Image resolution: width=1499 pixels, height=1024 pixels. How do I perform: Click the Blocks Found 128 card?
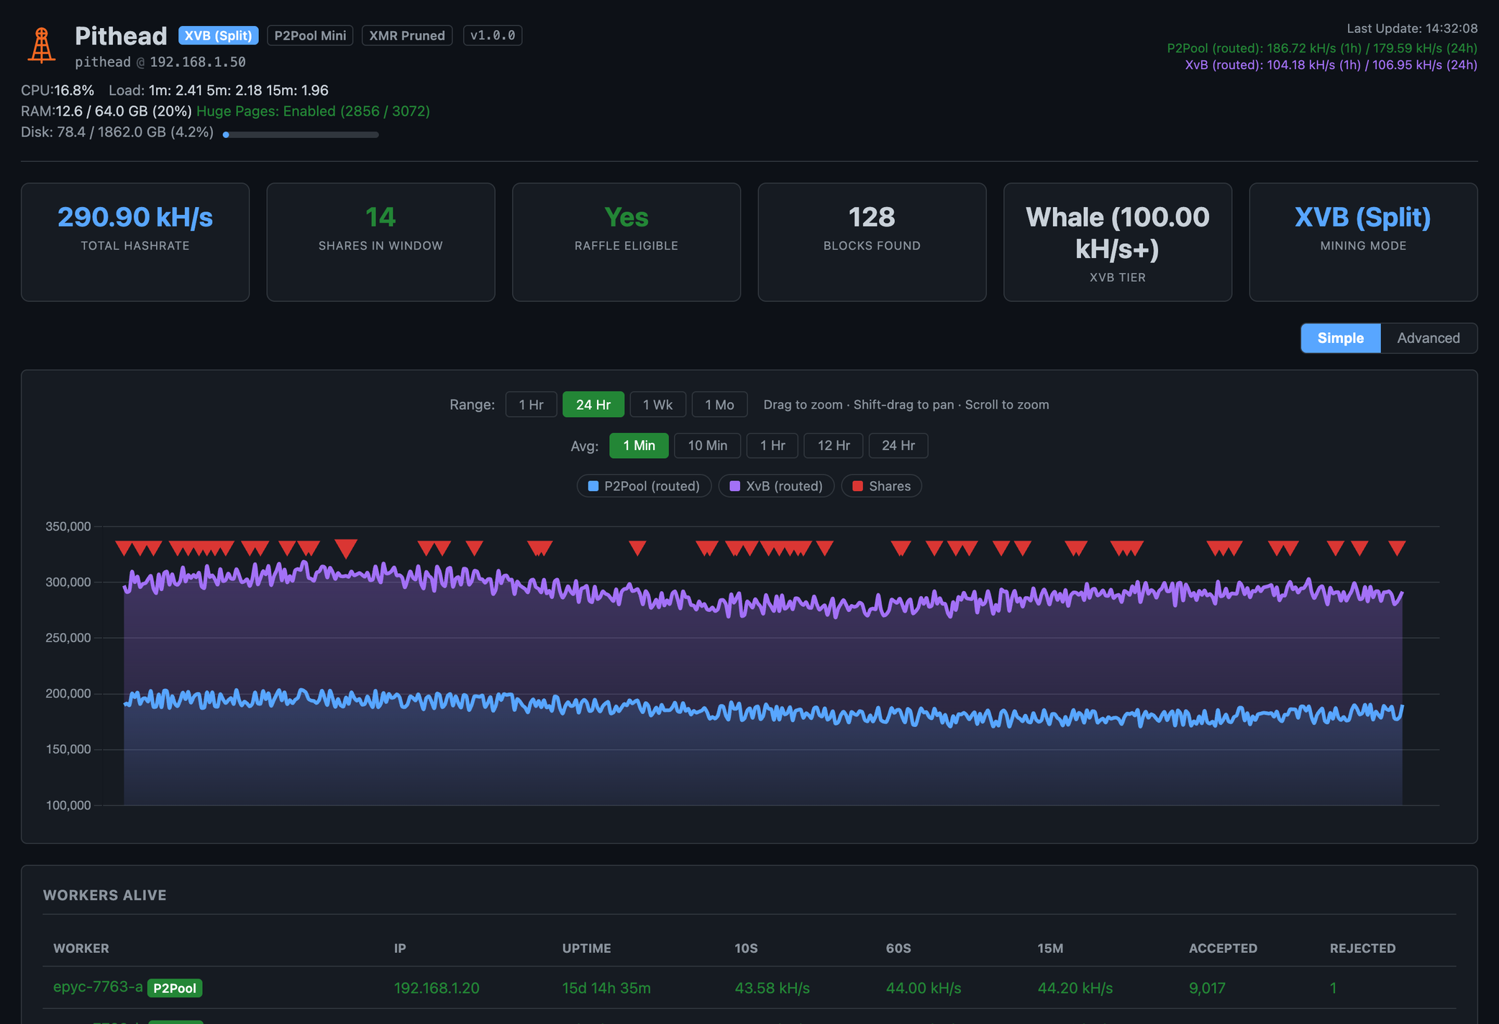tap(872, 242)
